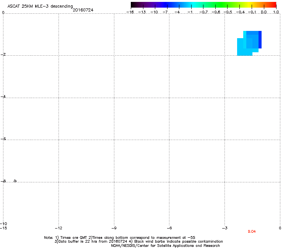Image resolution: width=283 pixels, height=248 pixels.
Task: Click the note line 'Times are GMT'
Action: coord(74,238)
